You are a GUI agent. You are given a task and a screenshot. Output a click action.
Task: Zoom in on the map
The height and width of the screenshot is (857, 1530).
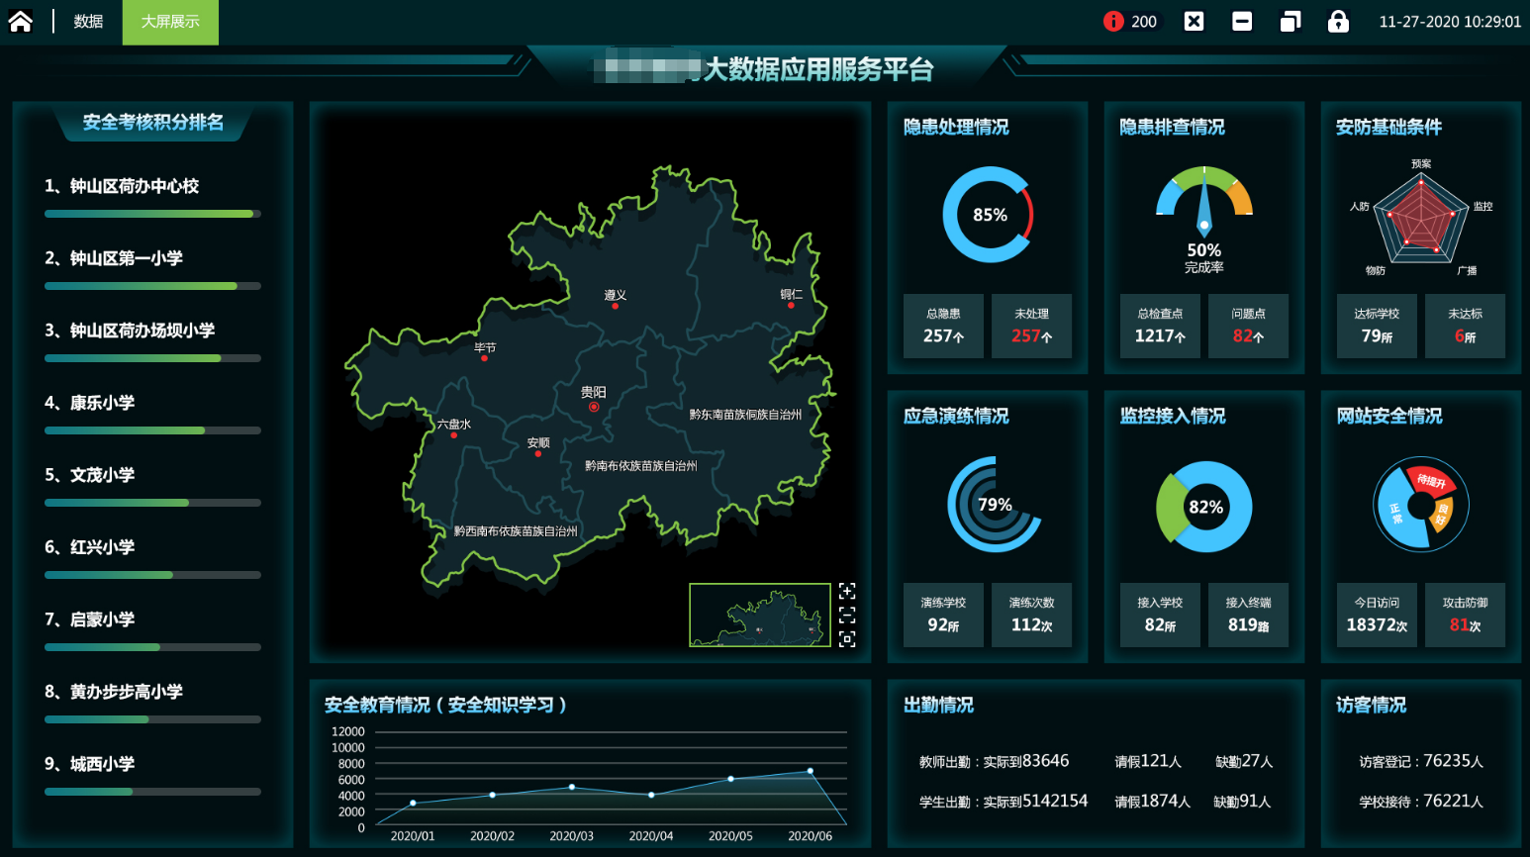(x=847, y=591)
